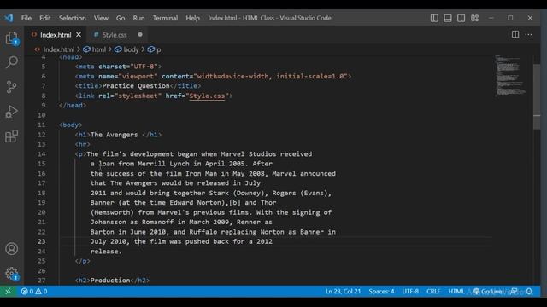547x307 pixels.
Task: Place cursor in Practice Question title text
Action: (136, 86)
